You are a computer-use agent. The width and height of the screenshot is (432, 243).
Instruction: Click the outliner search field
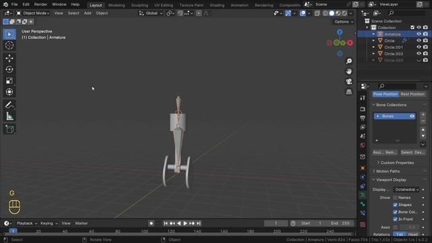tap(406, 13)
